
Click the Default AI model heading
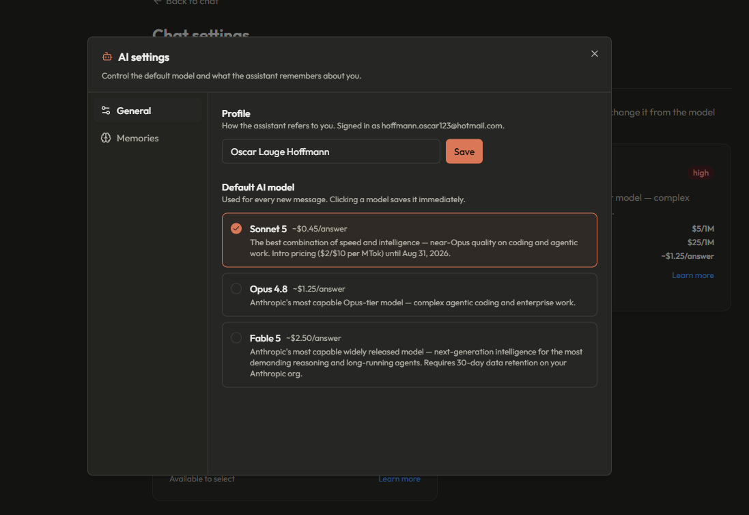pos(258,187)
